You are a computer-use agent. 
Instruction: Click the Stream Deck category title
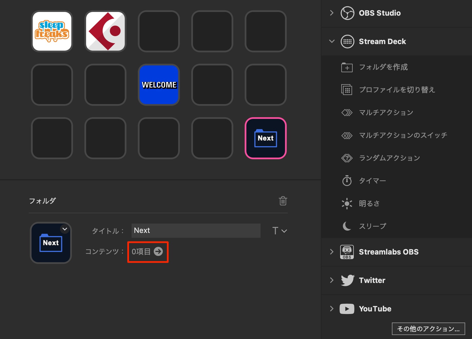tap(382, 42)
